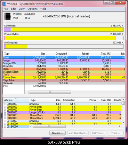Image resolution: width=128 pixels, height=145 pixels.
Task: Sort summary by Total WS column header
Action: [x=101, y=54]
